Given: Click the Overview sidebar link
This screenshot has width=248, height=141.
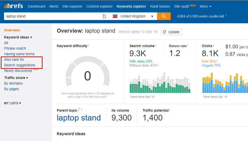Looking at the screenshot, I should pyautogui.click(x=12, y=30).
